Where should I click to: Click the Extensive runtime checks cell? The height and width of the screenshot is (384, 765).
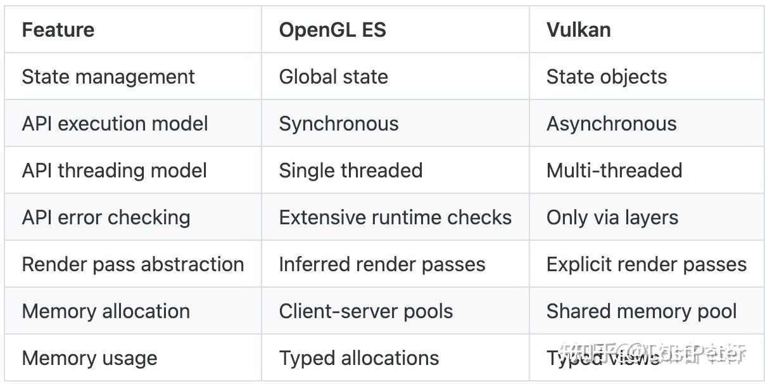coord(395,217)
